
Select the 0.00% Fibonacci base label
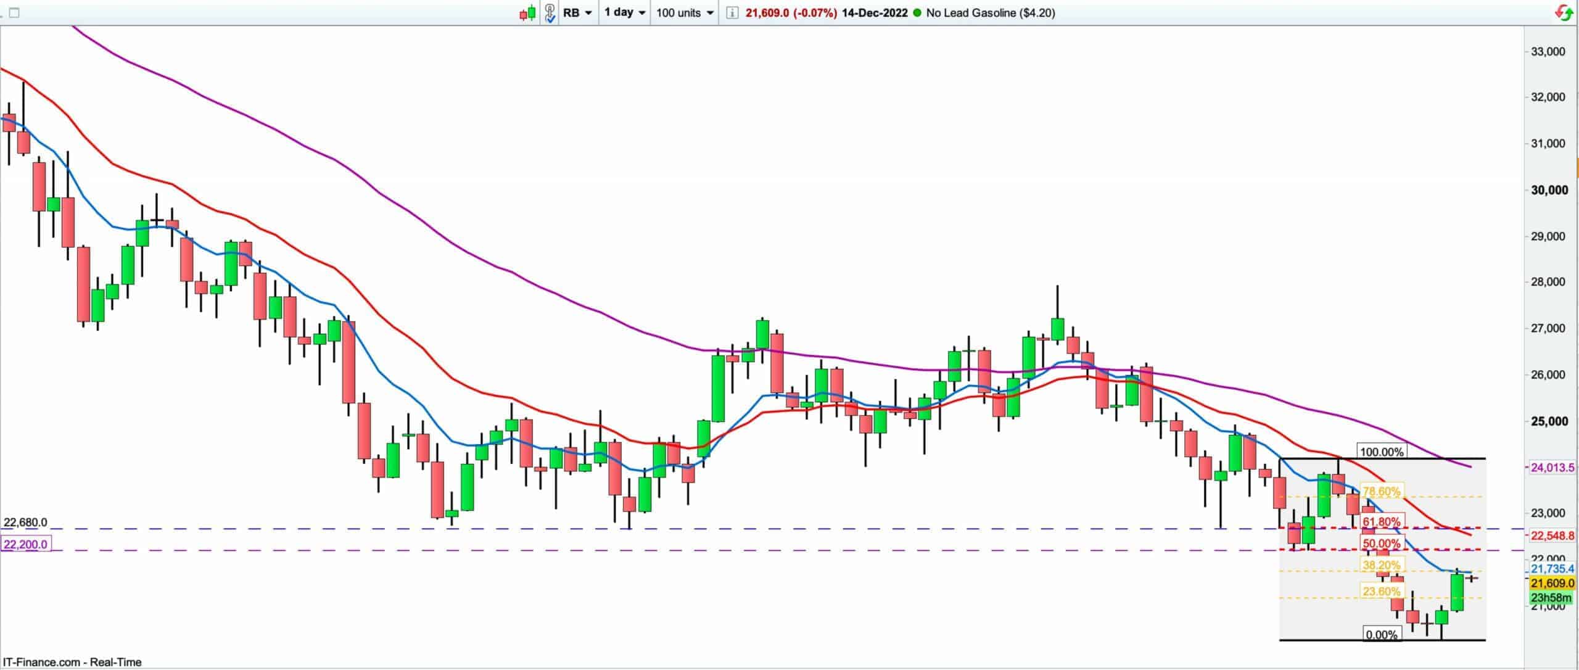[x=1381, y=635]
